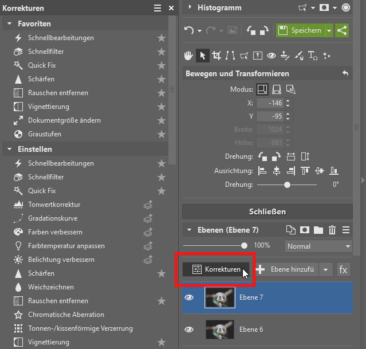
Task: Click the red-eye removal eye tool
Action: click(x=271, y=56)
